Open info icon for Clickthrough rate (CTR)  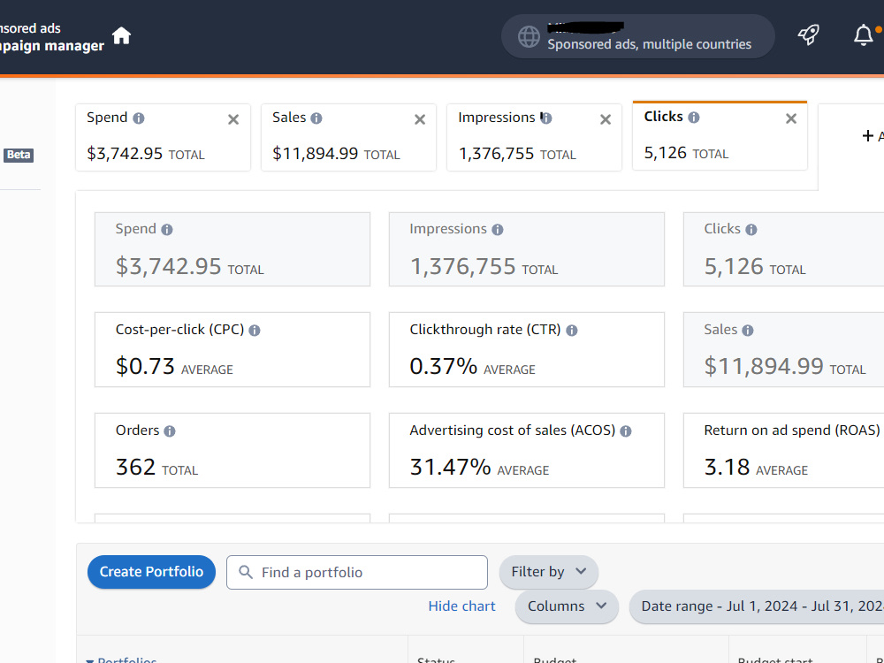(572, 331)
